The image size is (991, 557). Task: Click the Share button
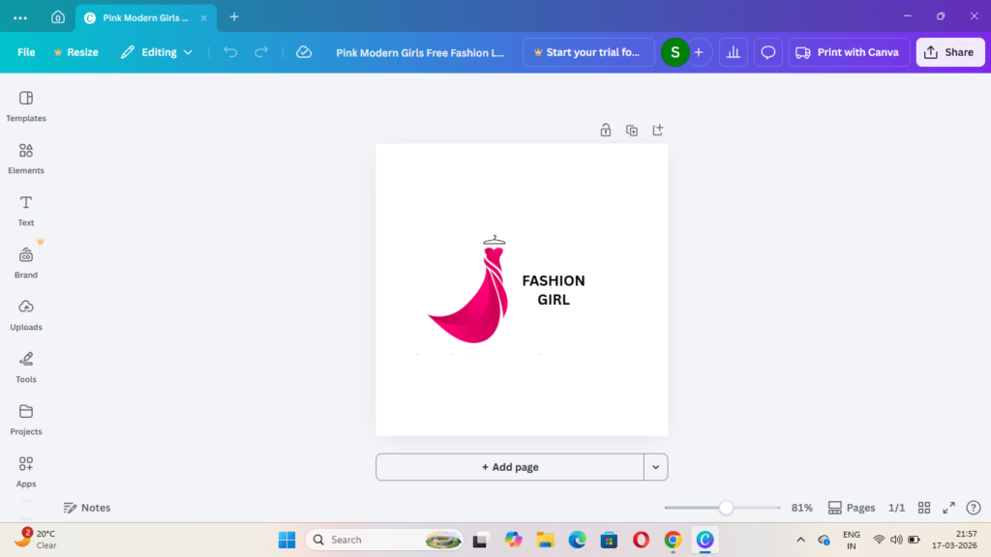pos(949,52)
